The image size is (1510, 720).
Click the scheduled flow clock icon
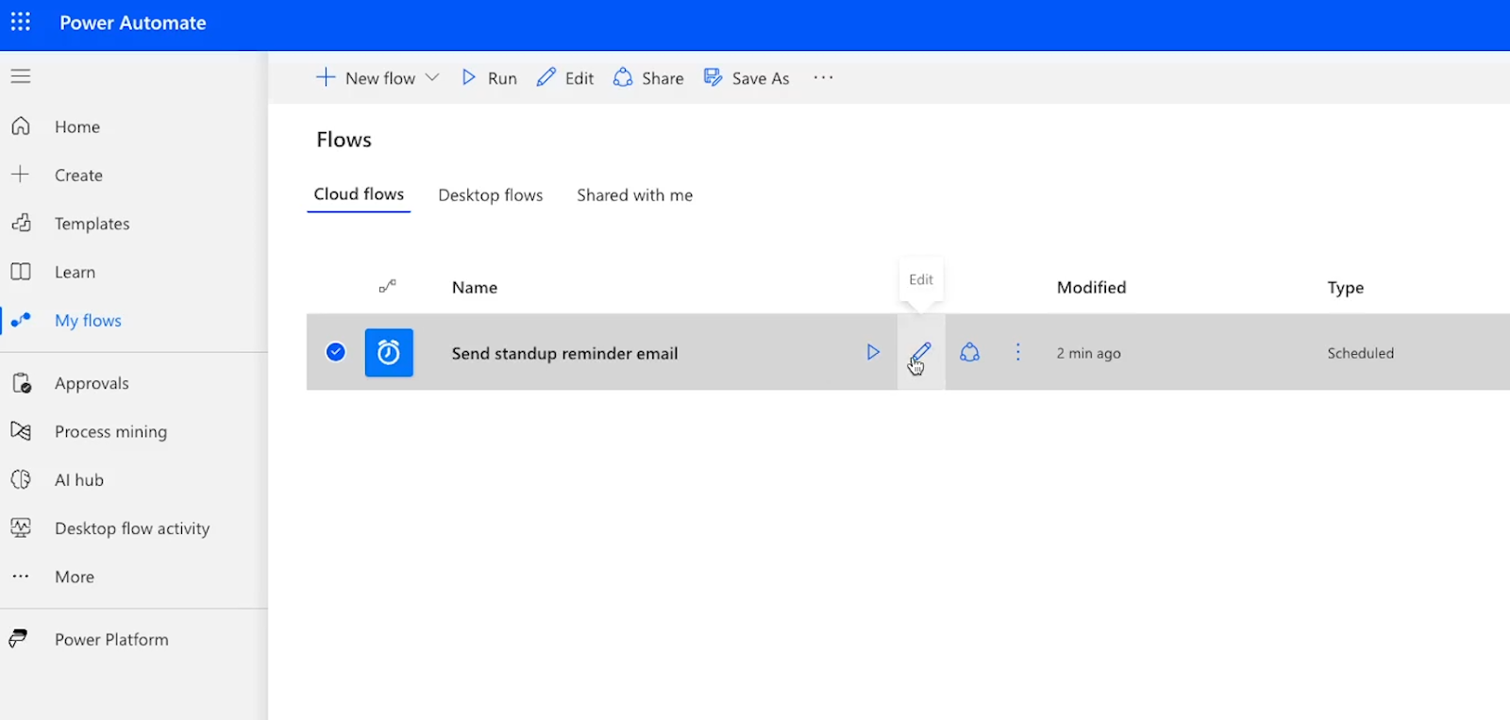click(x=389, y=352)
